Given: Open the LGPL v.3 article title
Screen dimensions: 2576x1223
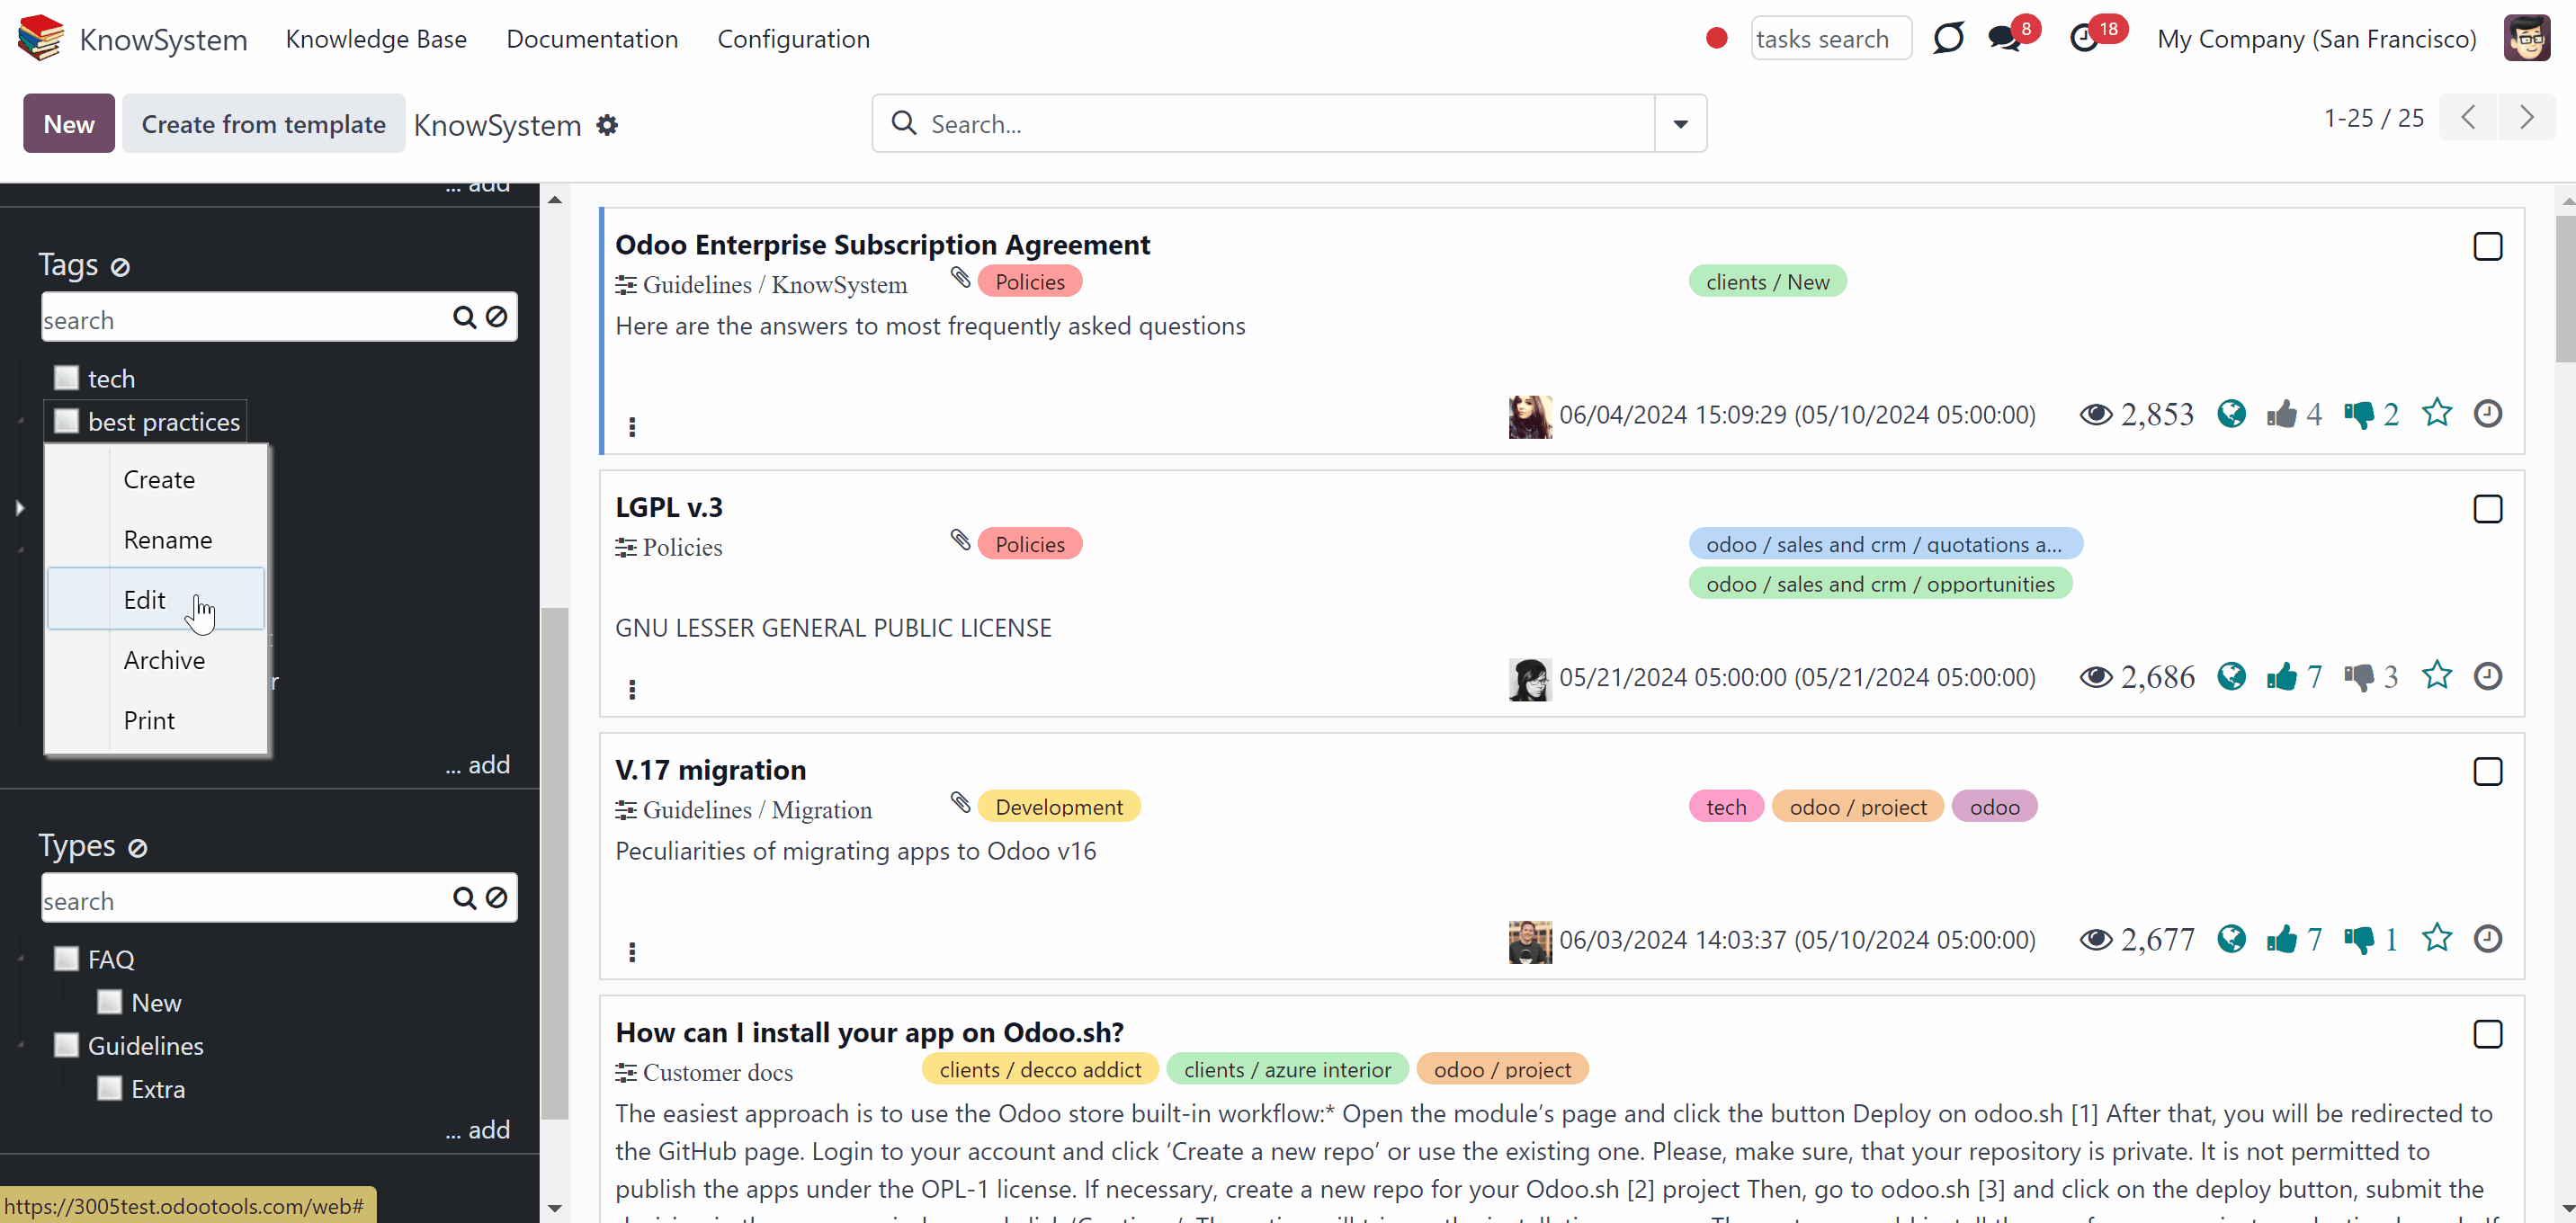Looking at the screenshot, I should [669, 507].
